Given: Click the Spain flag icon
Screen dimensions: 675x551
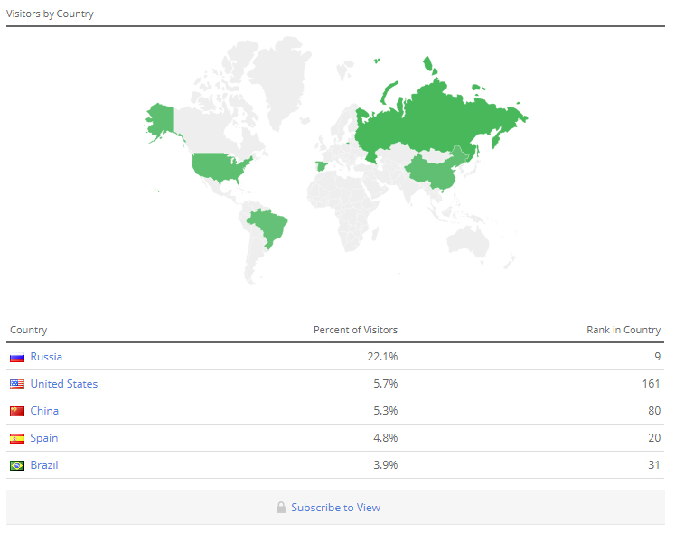Looking at the screenshot, I should [17, 439].
